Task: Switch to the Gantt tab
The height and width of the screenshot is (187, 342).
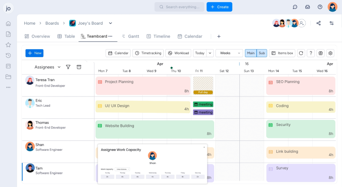Action: tap(130, 36)
